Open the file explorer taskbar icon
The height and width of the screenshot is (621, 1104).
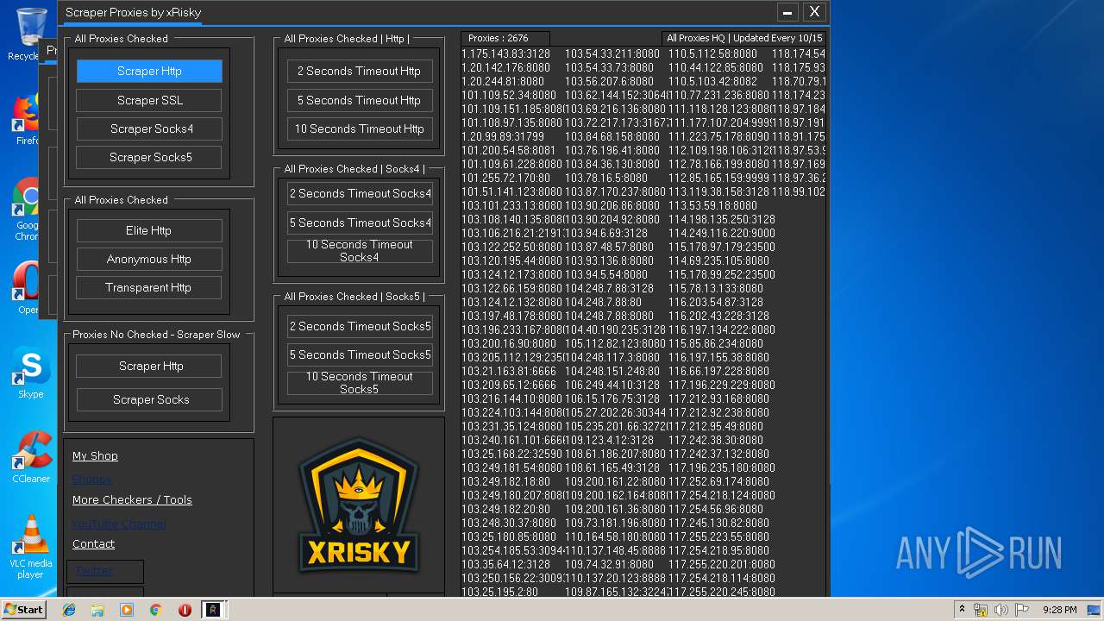point(97,610)
